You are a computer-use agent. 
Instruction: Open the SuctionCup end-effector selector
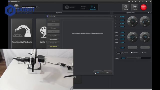pyautogui.click(x=93, y=7)
